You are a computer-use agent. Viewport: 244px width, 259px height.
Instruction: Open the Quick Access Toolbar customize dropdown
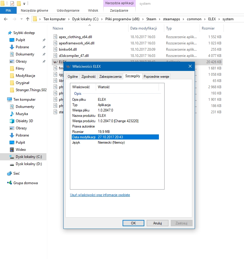point(24,4)
